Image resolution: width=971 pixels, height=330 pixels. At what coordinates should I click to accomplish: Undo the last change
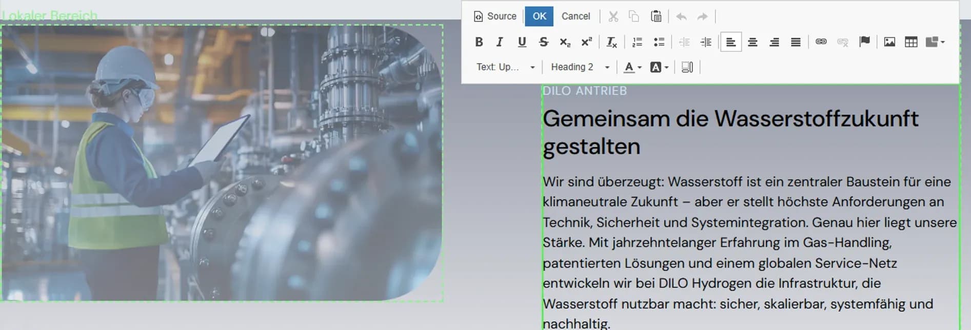pyautogui.click(x=681, y=16)
